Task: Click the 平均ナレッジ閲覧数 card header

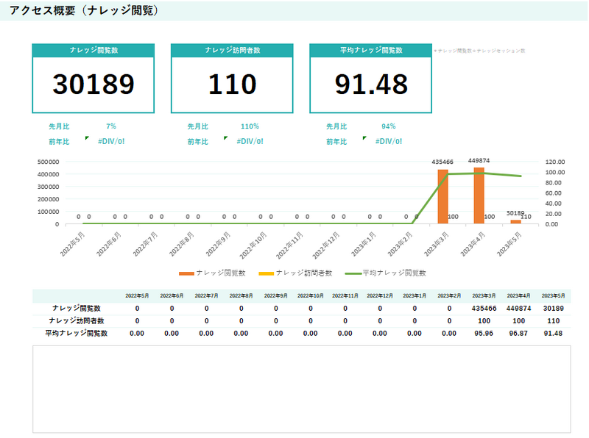Action: (370, 50)
